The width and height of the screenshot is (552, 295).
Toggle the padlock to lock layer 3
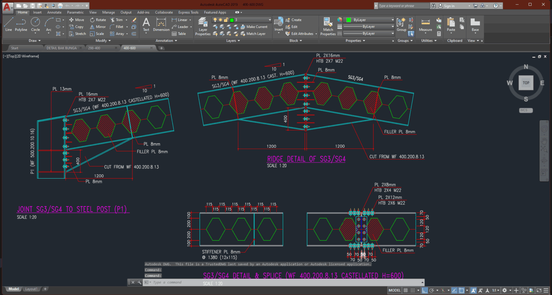click(226, 20)
